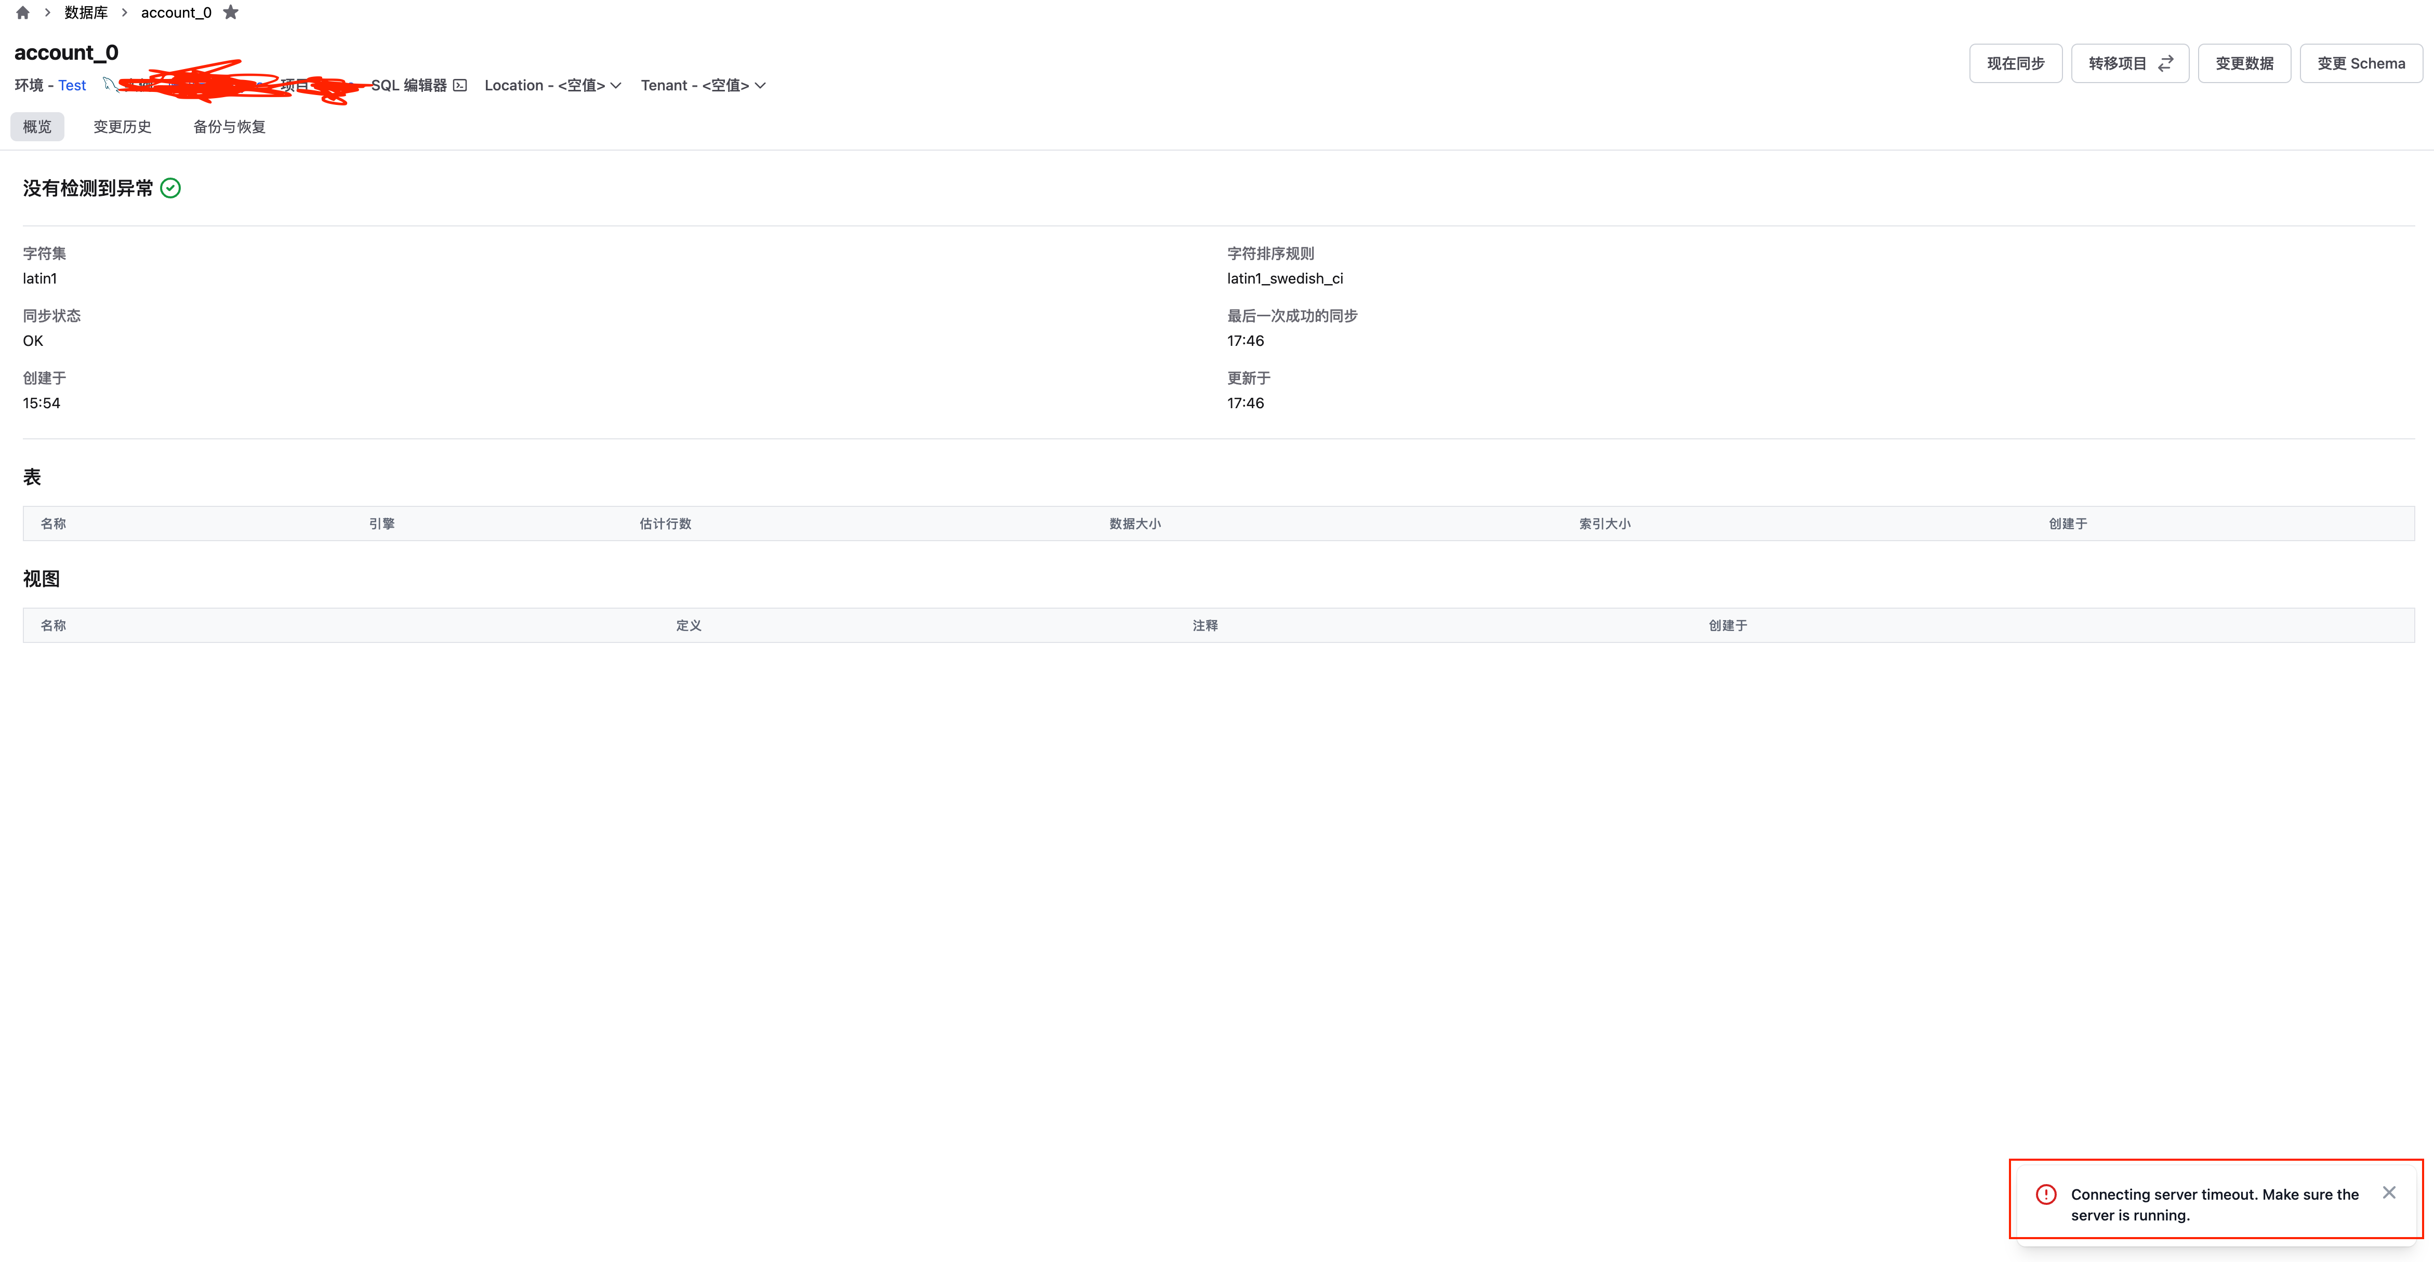
Task: Click the 估计行数 column header
Action: (x=665, y=523)
